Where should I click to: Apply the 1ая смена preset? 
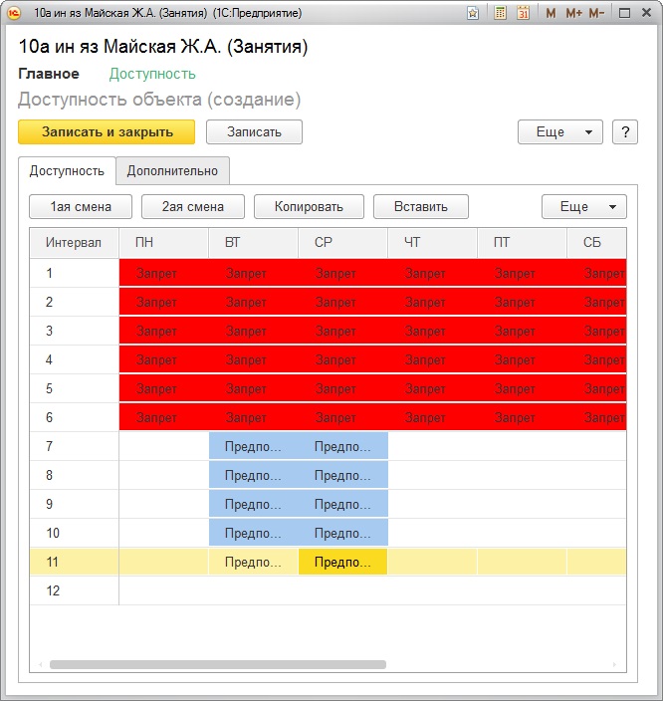(x=81, y=206)
